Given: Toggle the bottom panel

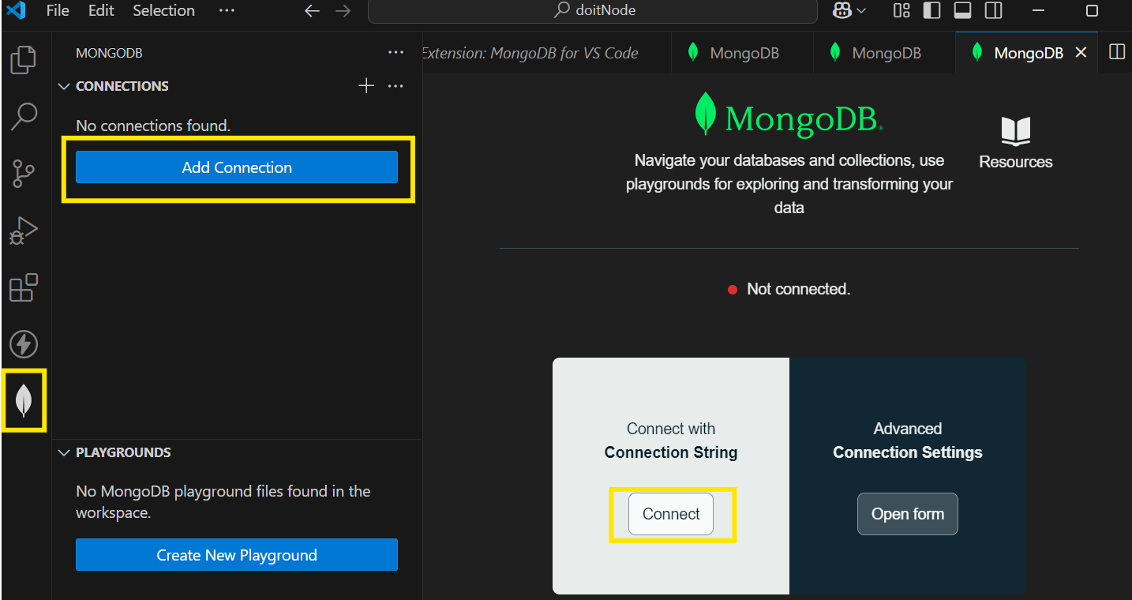Looking at the screenshot, I should (x=962, y=10).
